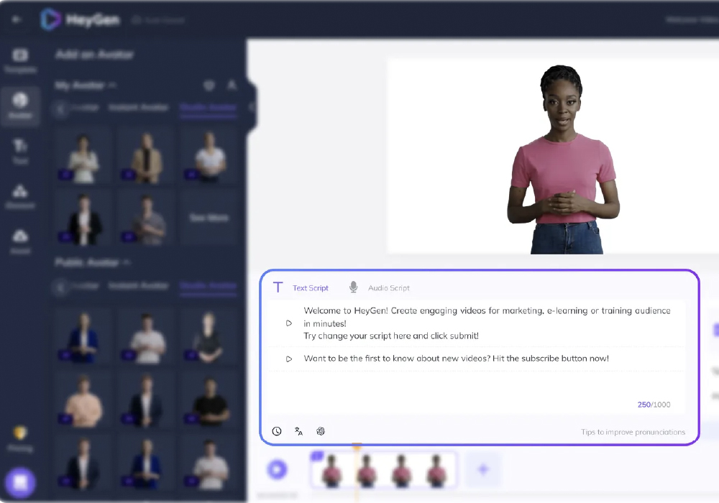Open Tips to improve pronunciations link

[633, 433]
